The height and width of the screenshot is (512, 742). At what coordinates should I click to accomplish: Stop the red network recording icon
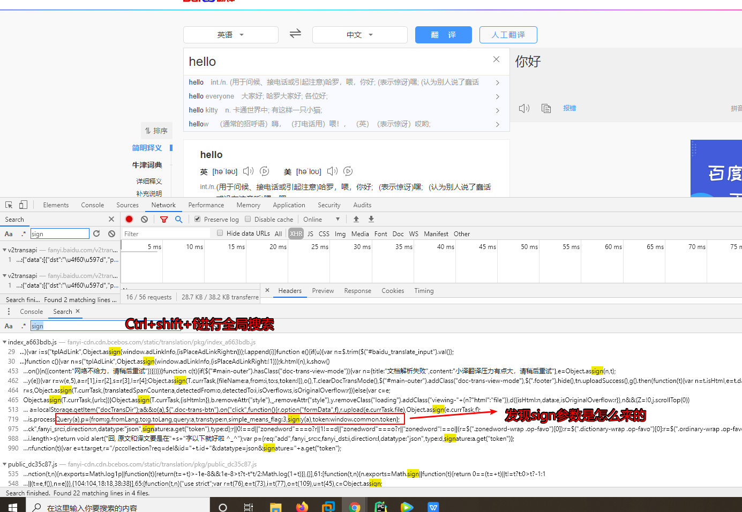tap(129, 219)
